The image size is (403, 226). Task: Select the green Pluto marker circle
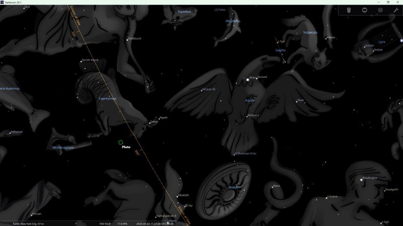(x=120, y=142)
